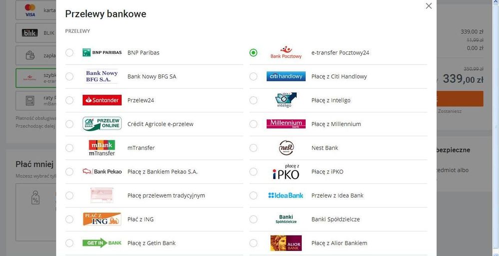The width and height of the screenshot is (499, 256).
Task: Click the BLIK payment option behind dialog
Action: click(x=35, y=33)
